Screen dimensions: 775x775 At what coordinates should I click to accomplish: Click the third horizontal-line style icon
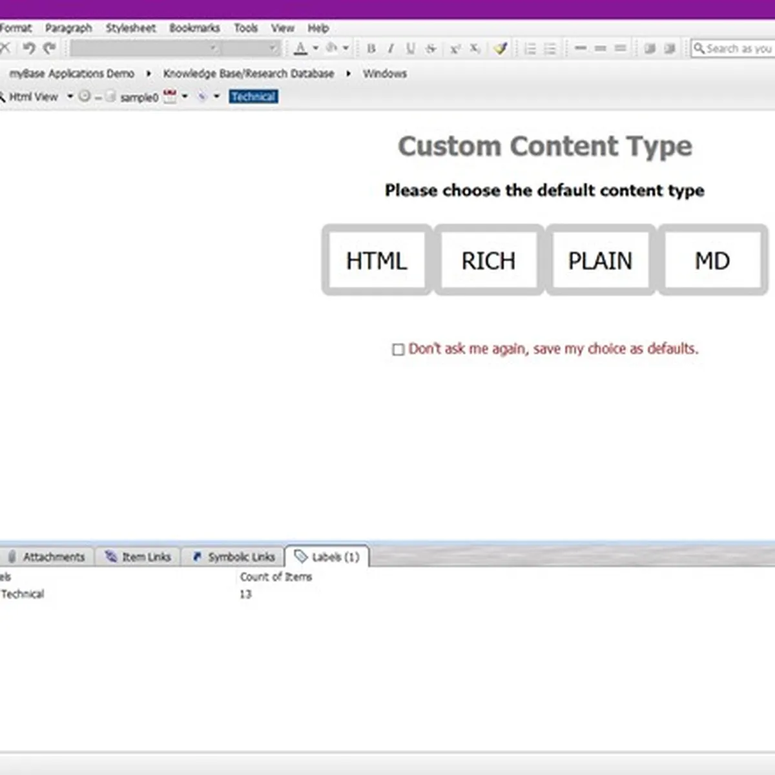click(x=621, y=48)
